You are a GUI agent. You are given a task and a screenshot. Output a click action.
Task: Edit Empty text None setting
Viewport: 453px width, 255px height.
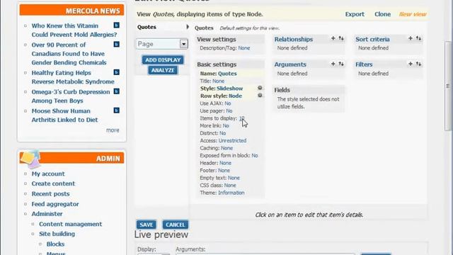coord(234,178)
